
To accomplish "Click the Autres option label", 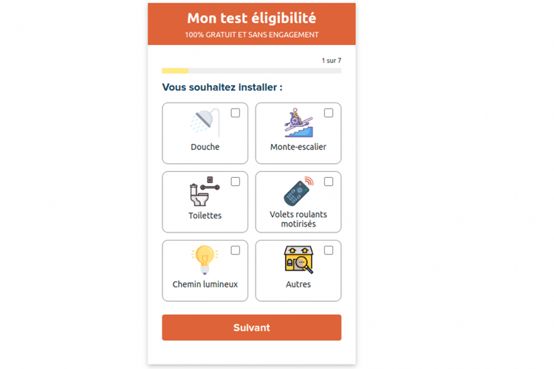I will pos(298,284).
